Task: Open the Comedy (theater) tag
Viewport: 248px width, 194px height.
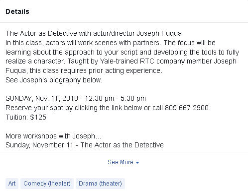Action: pos(47,184)
